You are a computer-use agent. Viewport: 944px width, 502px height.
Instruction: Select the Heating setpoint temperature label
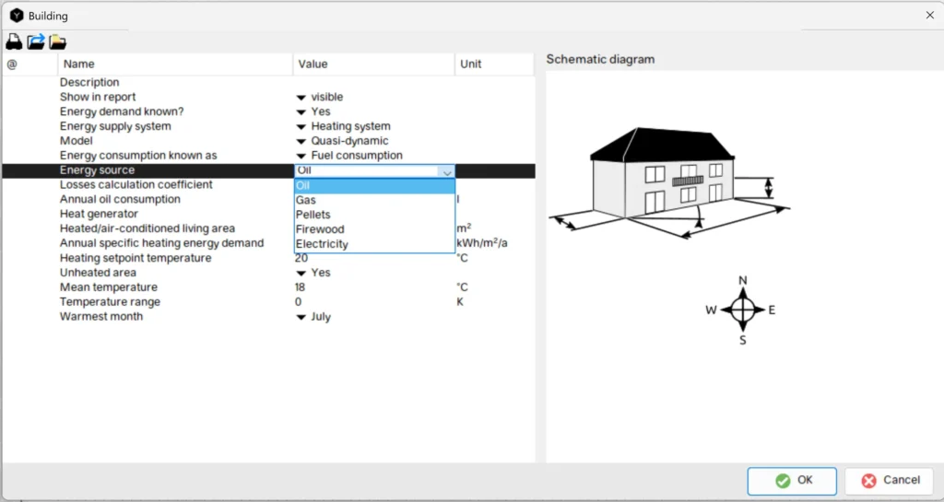click(x=136, y=258)
